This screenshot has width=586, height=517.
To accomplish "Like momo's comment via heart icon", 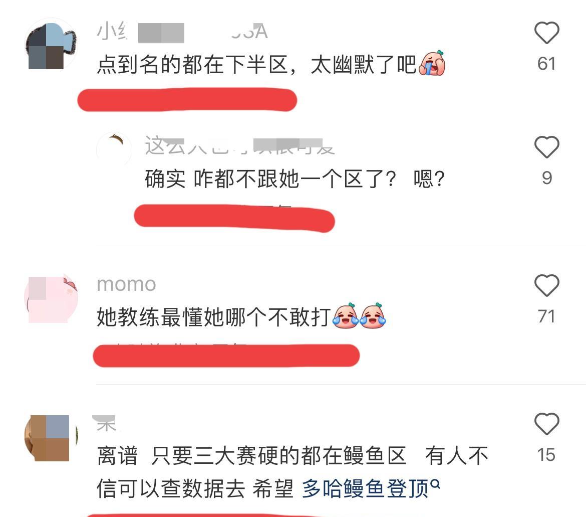I will pos(546,285).
